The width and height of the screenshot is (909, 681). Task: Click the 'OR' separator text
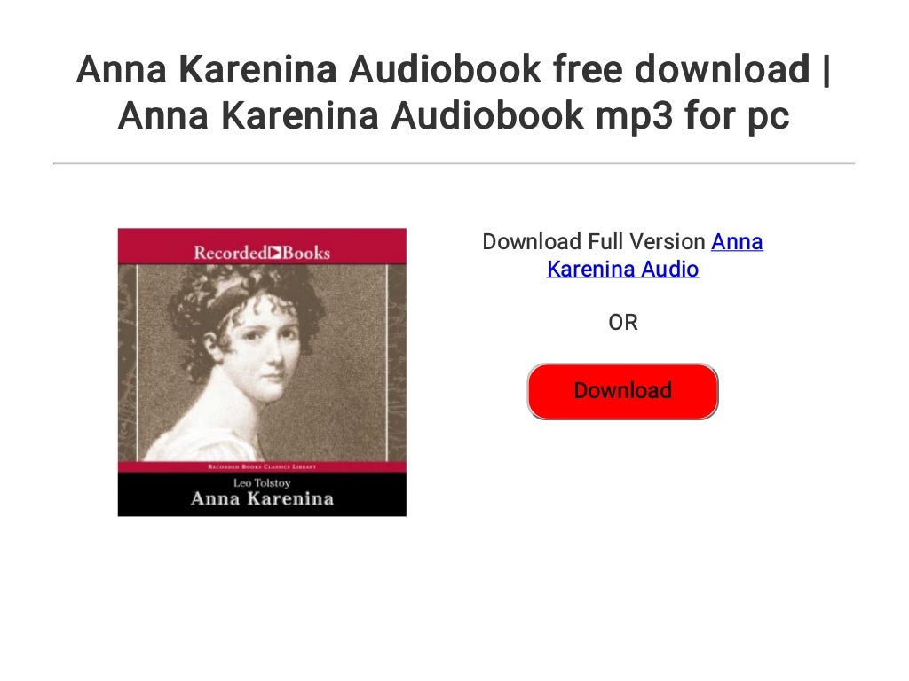tap(623, 323)
